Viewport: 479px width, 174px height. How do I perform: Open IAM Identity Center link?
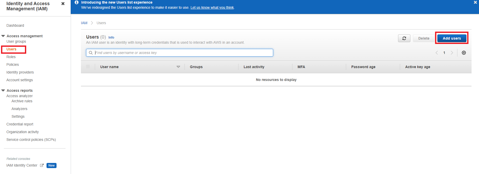[22, 165]
